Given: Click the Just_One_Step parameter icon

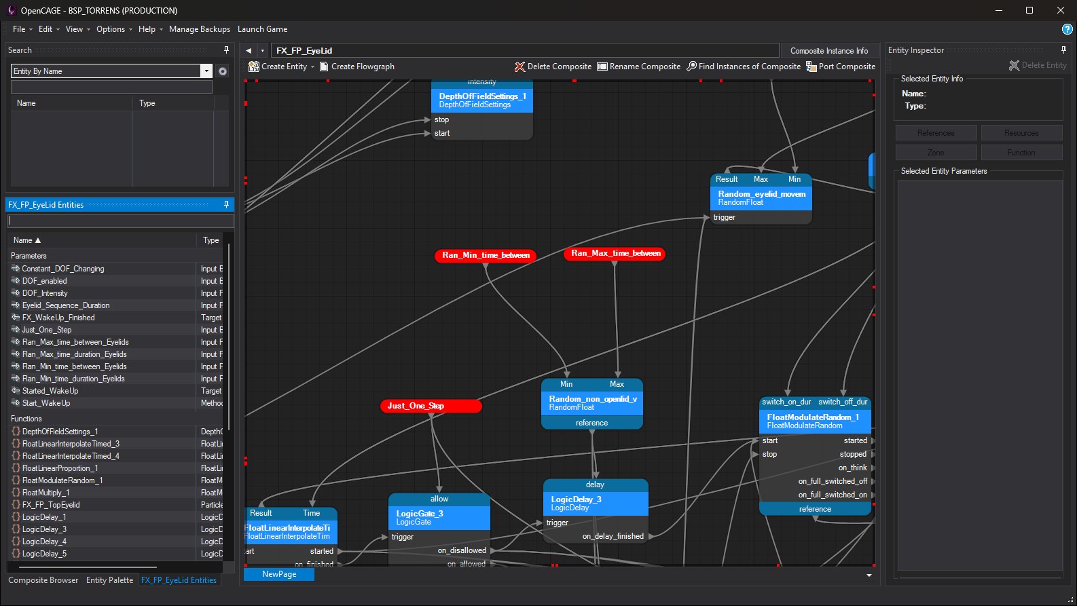Looking at the screenshot, I should pyautogui.click(x=16, y=330).
